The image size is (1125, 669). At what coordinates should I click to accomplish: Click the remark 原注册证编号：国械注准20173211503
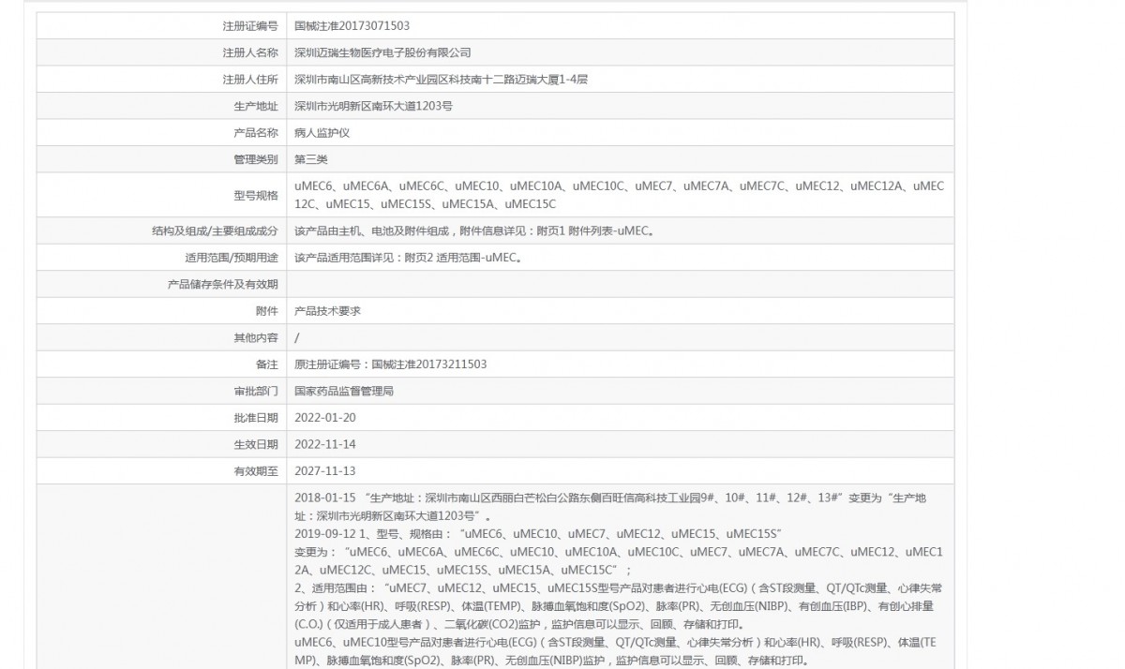click(x=390, y=364)
